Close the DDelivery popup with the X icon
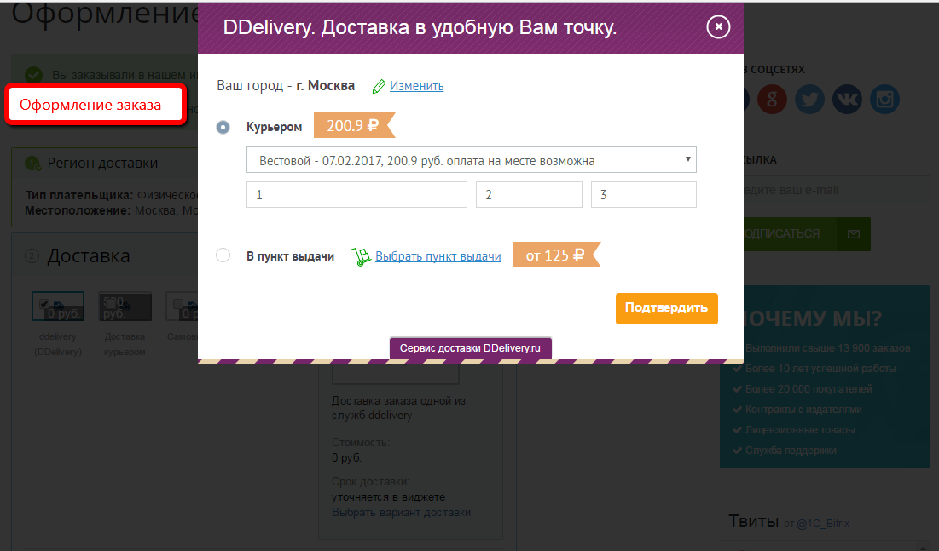This screenshot has width=939, height=551. click(718, 27)
